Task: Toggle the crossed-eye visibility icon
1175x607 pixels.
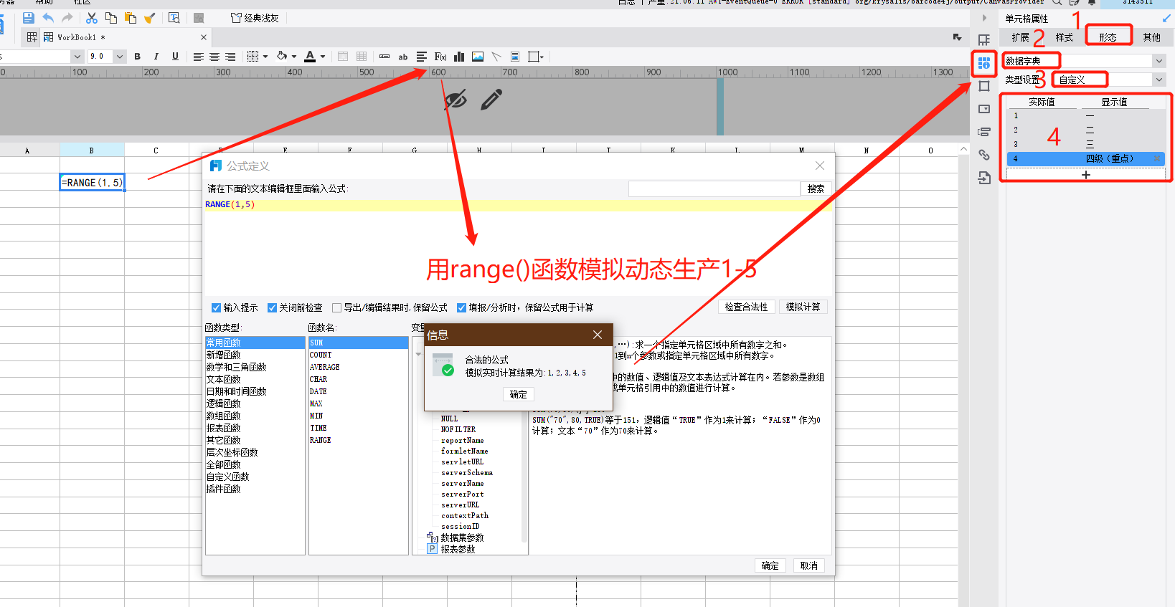Action: [456, 100]
